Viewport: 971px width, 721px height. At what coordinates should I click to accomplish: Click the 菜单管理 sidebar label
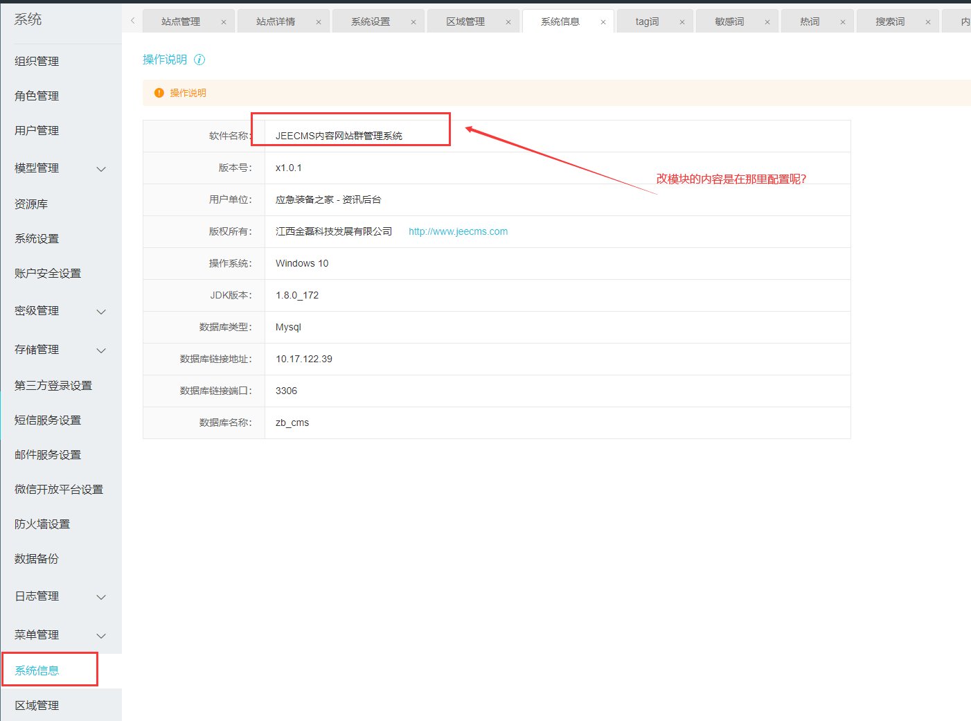point(37,634)
